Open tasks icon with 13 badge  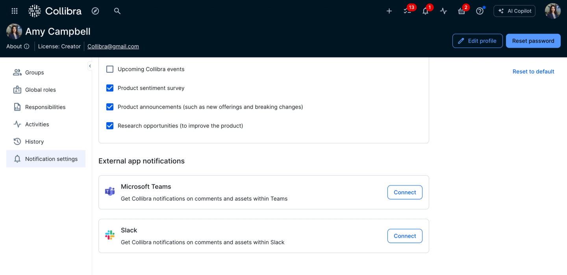point(408,11)
